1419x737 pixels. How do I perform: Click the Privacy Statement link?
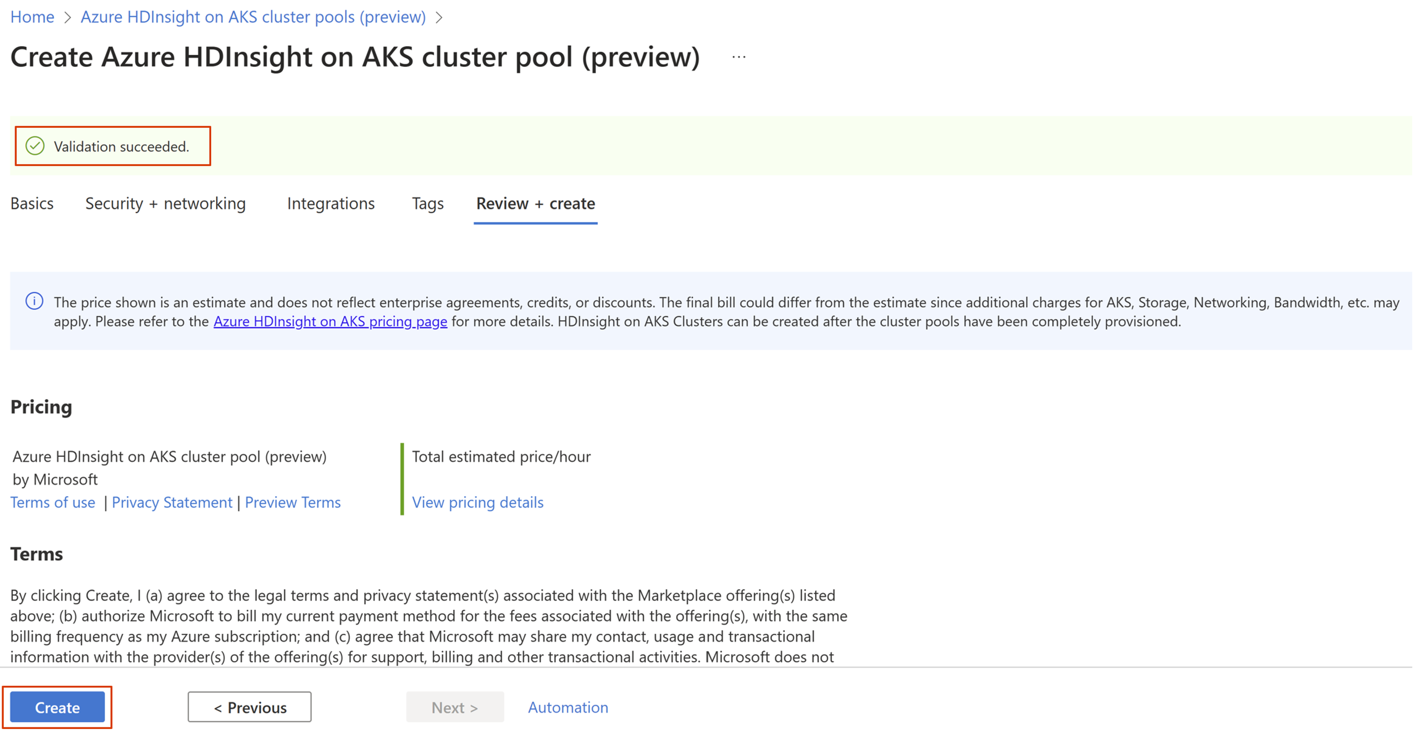173,502
